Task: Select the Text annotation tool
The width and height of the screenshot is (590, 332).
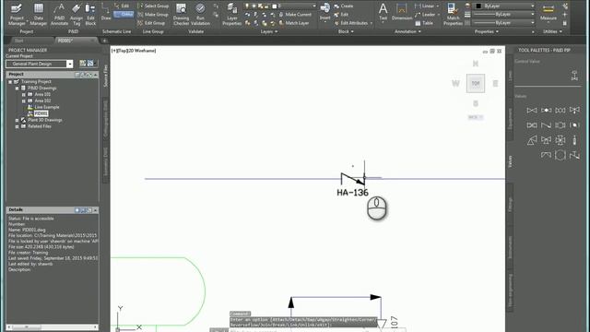Action: point(383,12)
